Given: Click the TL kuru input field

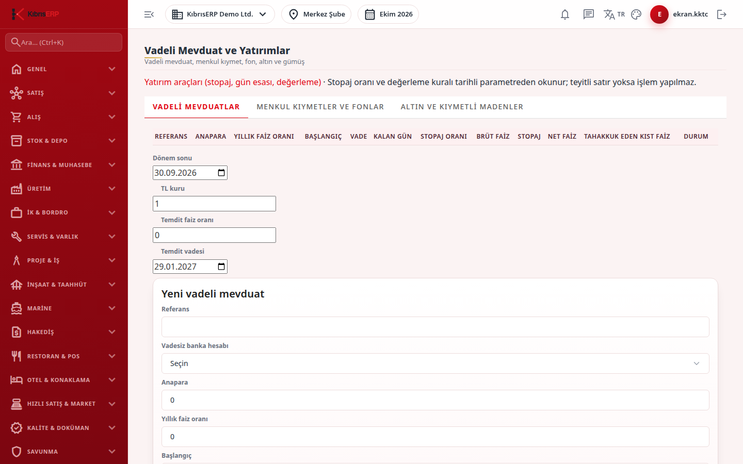Looking at the screenshot, I should [214, 204].
